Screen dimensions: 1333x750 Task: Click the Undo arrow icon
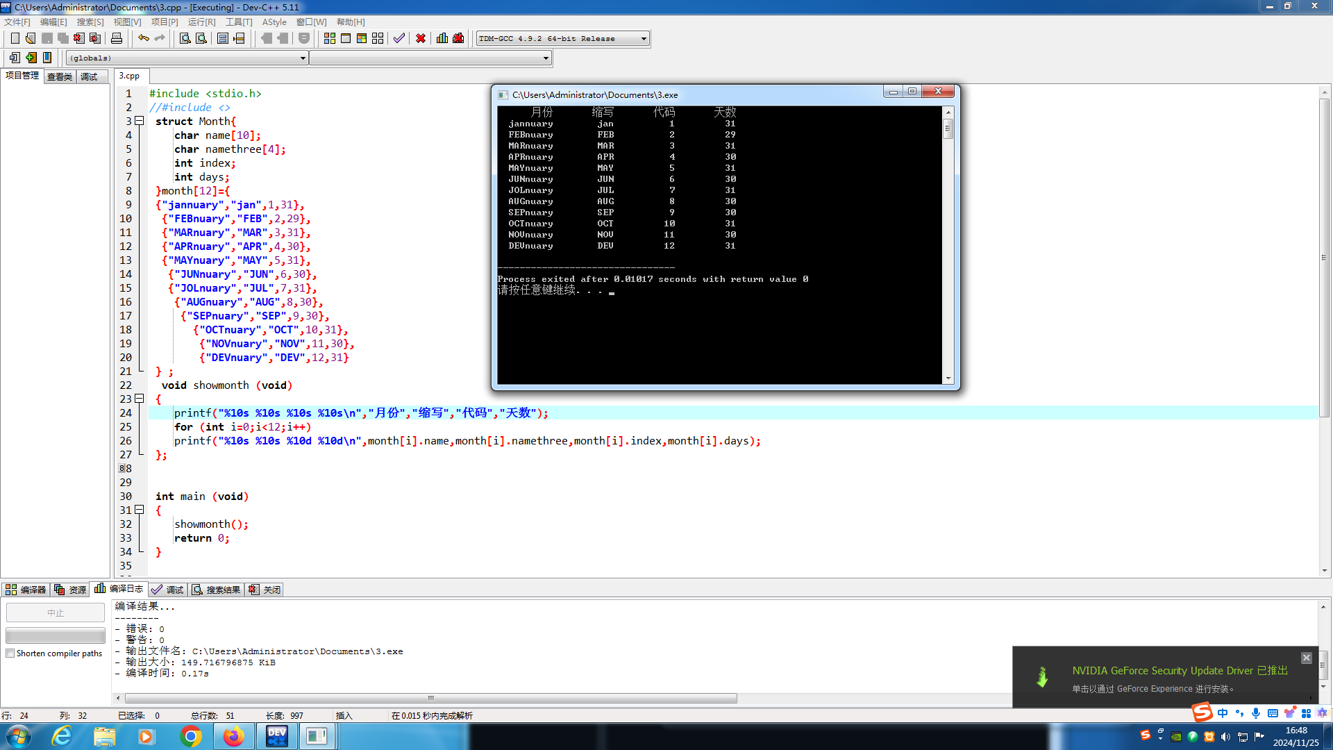tap(143, 38)
